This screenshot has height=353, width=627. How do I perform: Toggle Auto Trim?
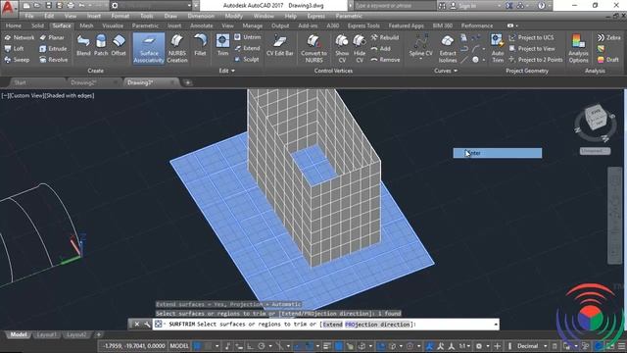point(498,48)
